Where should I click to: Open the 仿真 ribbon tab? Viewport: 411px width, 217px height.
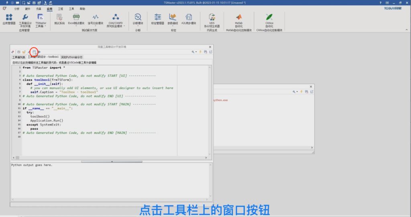click(x=39, y=8)
